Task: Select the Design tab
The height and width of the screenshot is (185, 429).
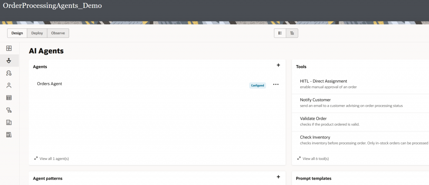Action: (x=17, y=33)
